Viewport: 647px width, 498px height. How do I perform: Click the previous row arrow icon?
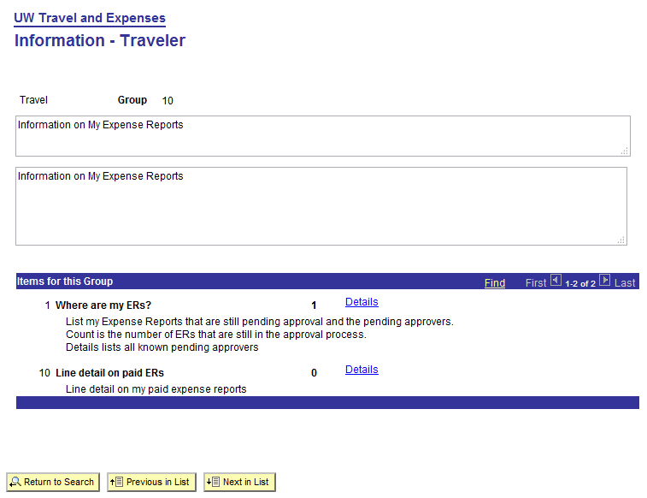click(556, 281)
